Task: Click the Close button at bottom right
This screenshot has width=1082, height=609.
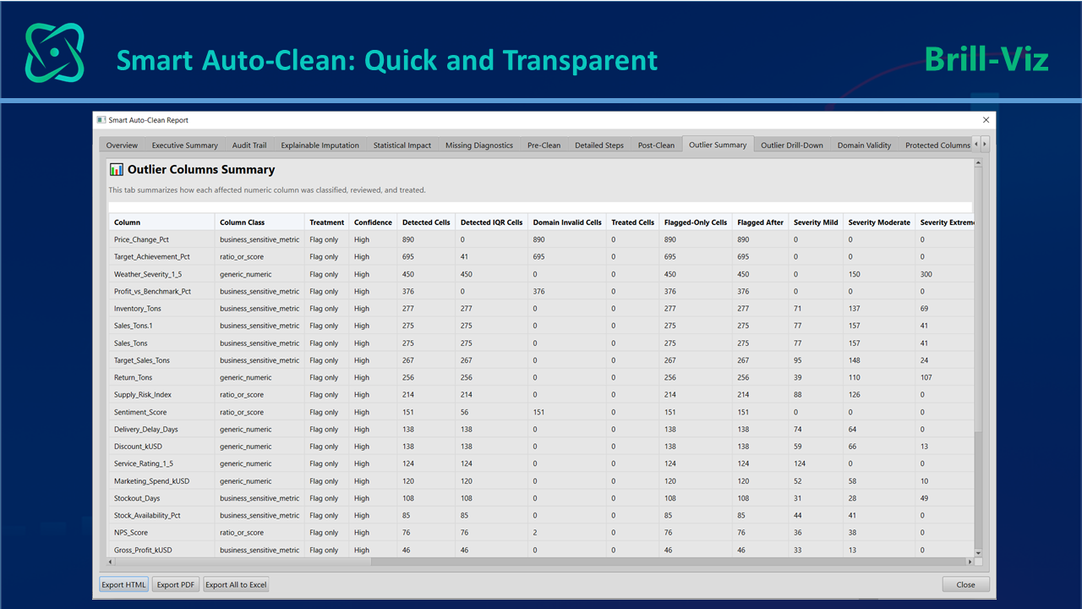Action: (965, 584)
